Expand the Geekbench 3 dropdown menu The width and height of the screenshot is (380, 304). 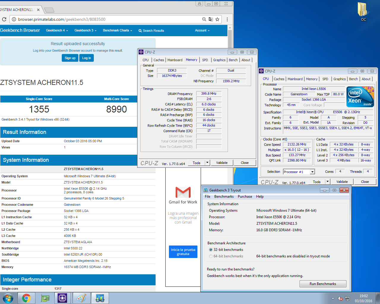85,30
